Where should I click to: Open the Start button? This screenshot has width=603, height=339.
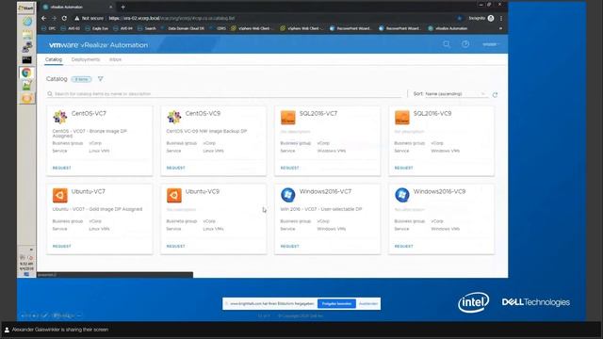coord(25,8)
